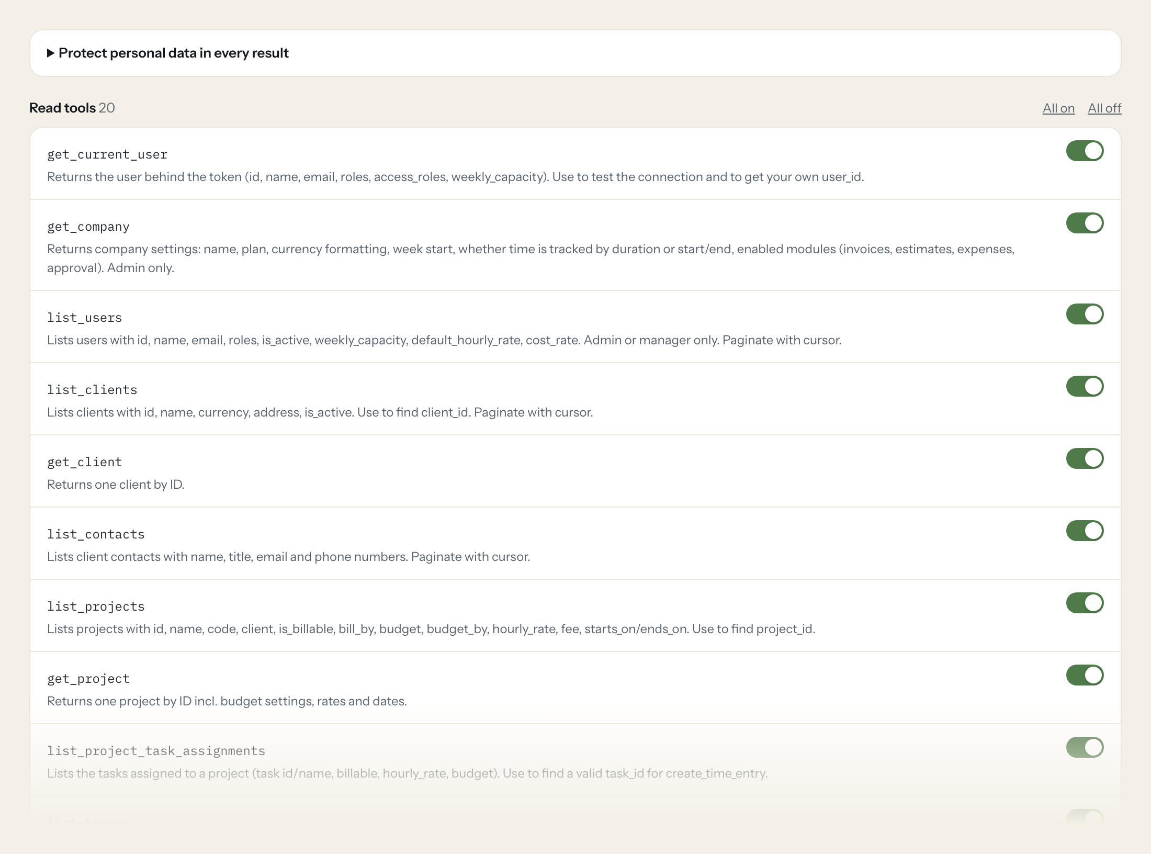Disable the get_current_user toggle
Viewport: 1151px width, 854px height.
pos(1085,151)
